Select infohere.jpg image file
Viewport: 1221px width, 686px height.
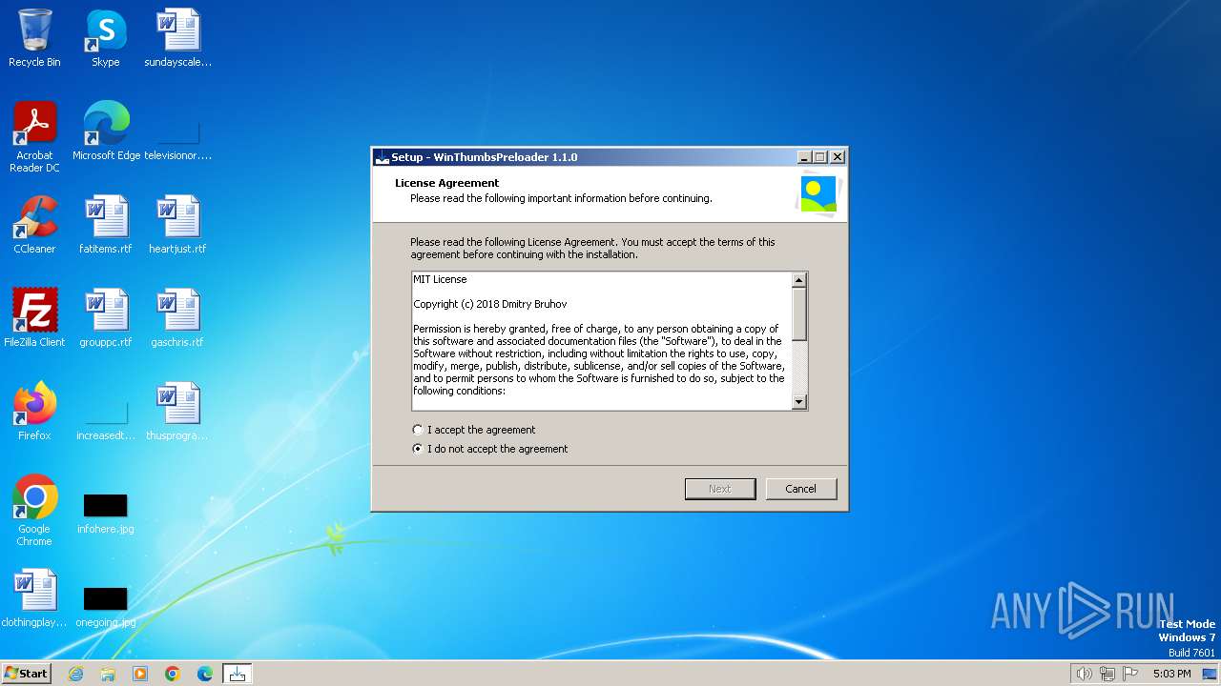click(106, 513)
